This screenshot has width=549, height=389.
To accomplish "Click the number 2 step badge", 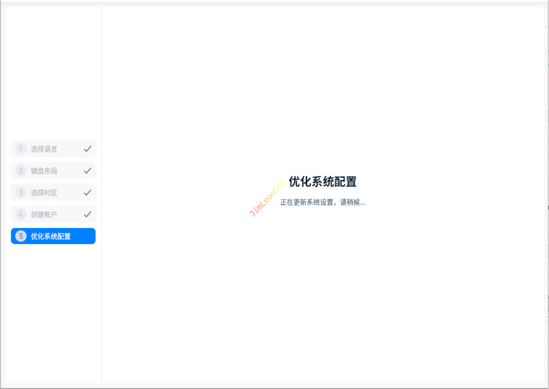I will (21, 171).
